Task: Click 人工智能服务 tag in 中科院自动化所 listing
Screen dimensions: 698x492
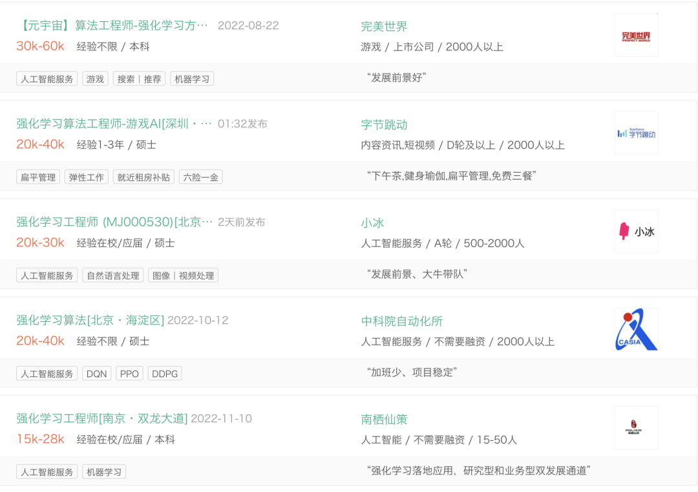Action: [47, 374]
